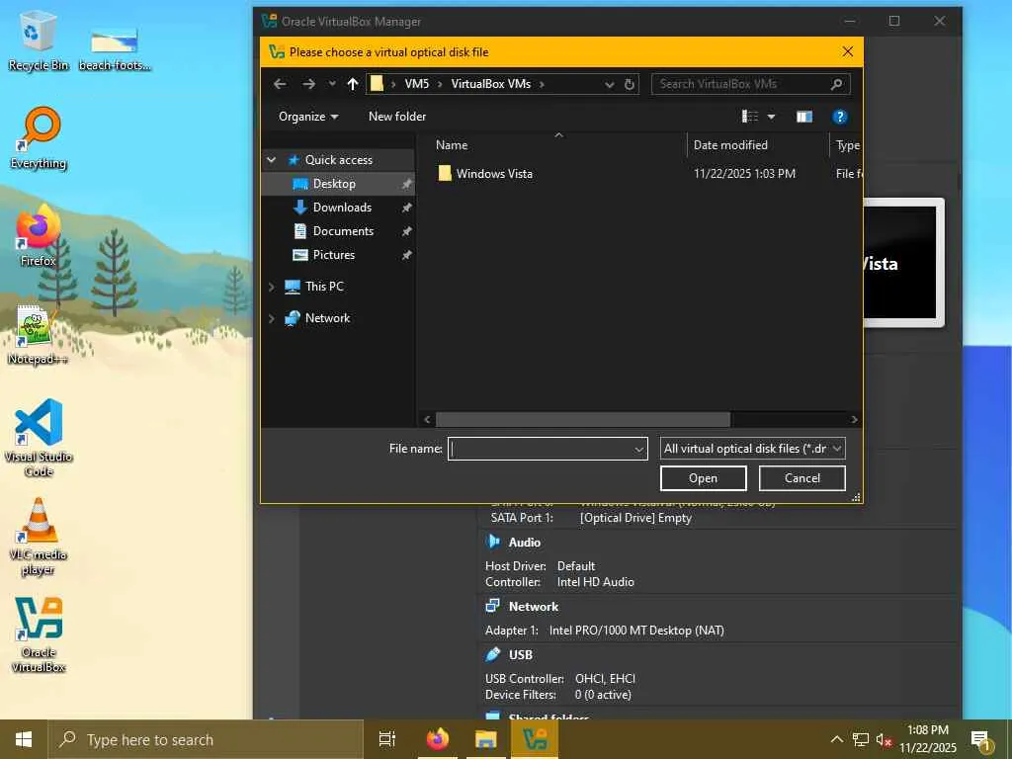Select This PC in navigation pane
Image resolution: width=1012 pixels, height=759 pixels.
(324, 286)
